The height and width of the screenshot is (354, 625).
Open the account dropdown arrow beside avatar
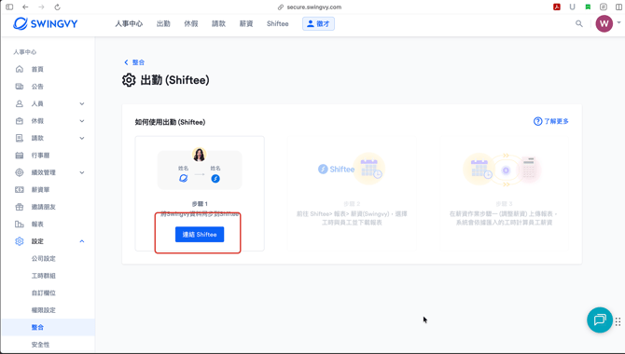tap(618, 22)
